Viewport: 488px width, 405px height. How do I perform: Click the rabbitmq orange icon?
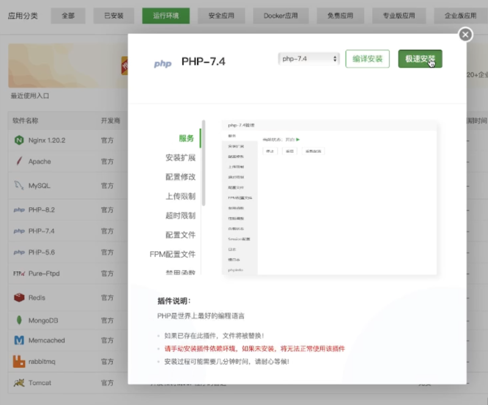(x=19, y=362)
